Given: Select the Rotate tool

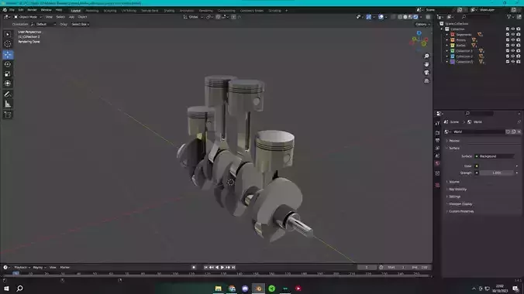Looking at the screenshot, I should (8, 64).
